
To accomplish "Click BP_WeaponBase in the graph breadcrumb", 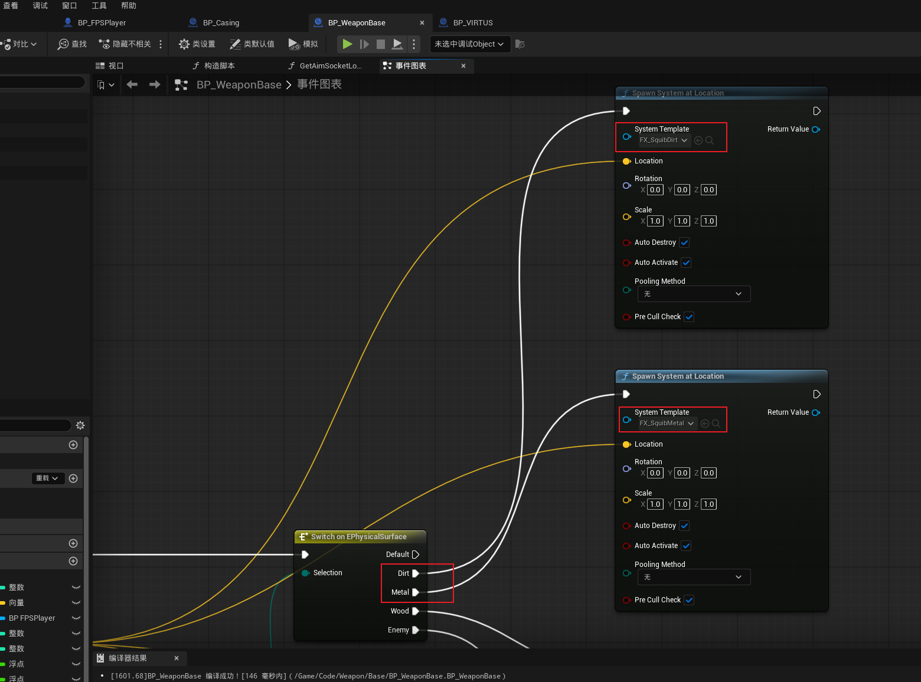I will coord(239,85).
